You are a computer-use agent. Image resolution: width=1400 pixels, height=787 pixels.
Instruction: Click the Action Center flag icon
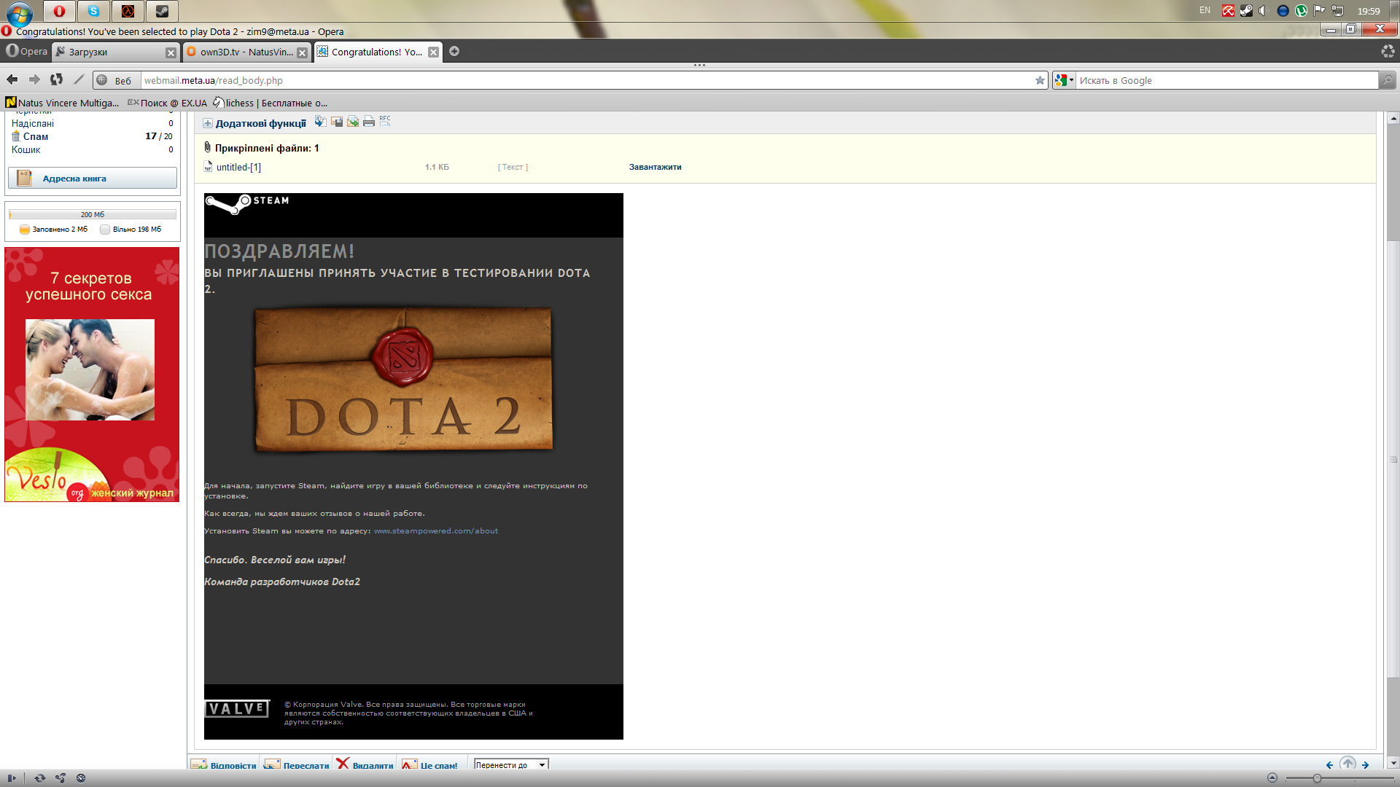(x=1319, y=11)
